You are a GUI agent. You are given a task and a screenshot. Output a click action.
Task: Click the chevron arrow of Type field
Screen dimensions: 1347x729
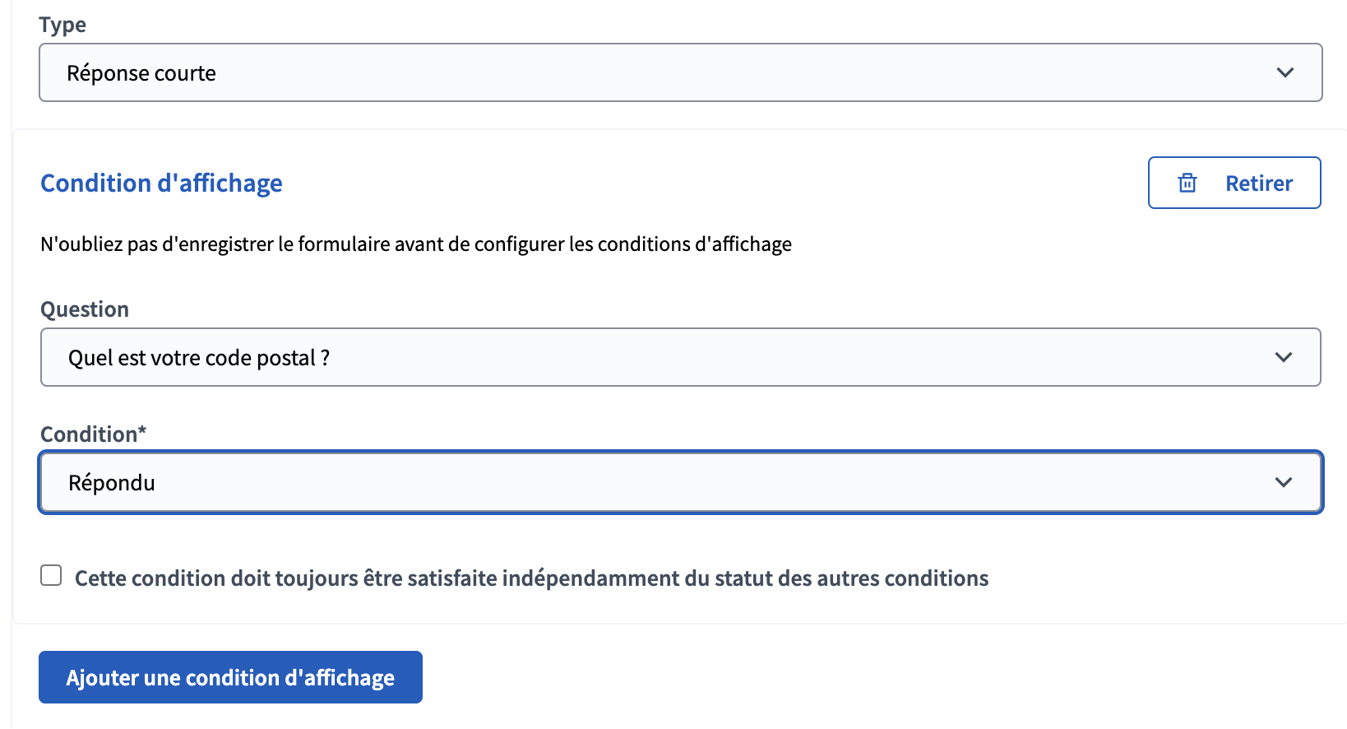coord(1285,72)
